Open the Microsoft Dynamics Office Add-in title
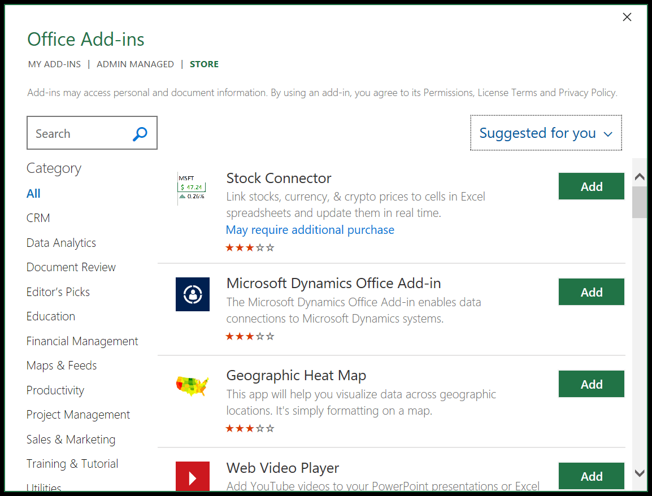This screenshot has width=652, height=496. [x=333, y=283]
